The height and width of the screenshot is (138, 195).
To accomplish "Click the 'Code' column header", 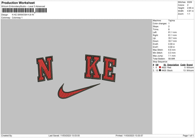I will pos(183,65).
